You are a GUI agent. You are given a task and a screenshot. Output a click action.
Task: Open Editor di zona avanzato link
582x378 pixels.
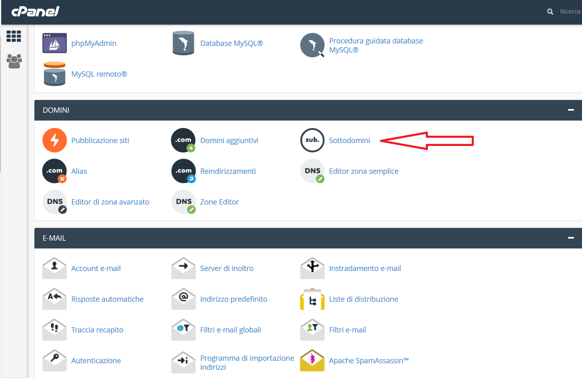(110, 202)
